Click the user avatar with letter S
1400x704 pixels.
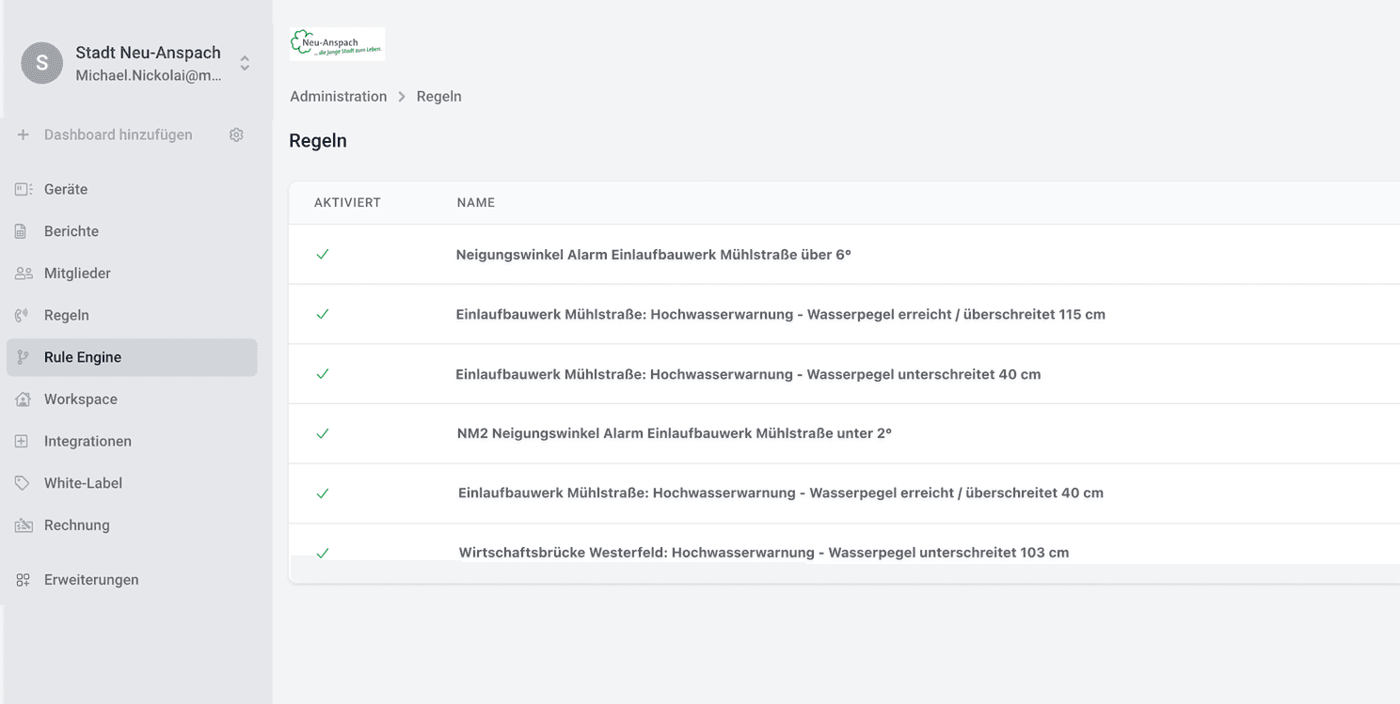[42, 63]
